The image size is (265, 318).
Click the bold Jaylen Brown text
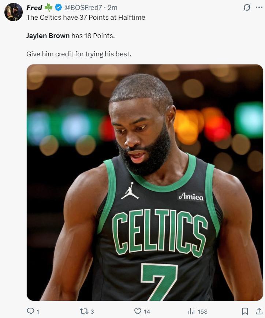tap(48, 36)
